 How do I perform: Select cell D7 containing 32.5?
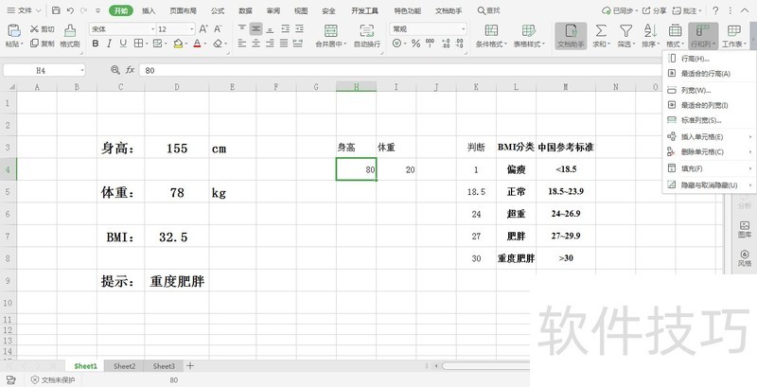177,237
